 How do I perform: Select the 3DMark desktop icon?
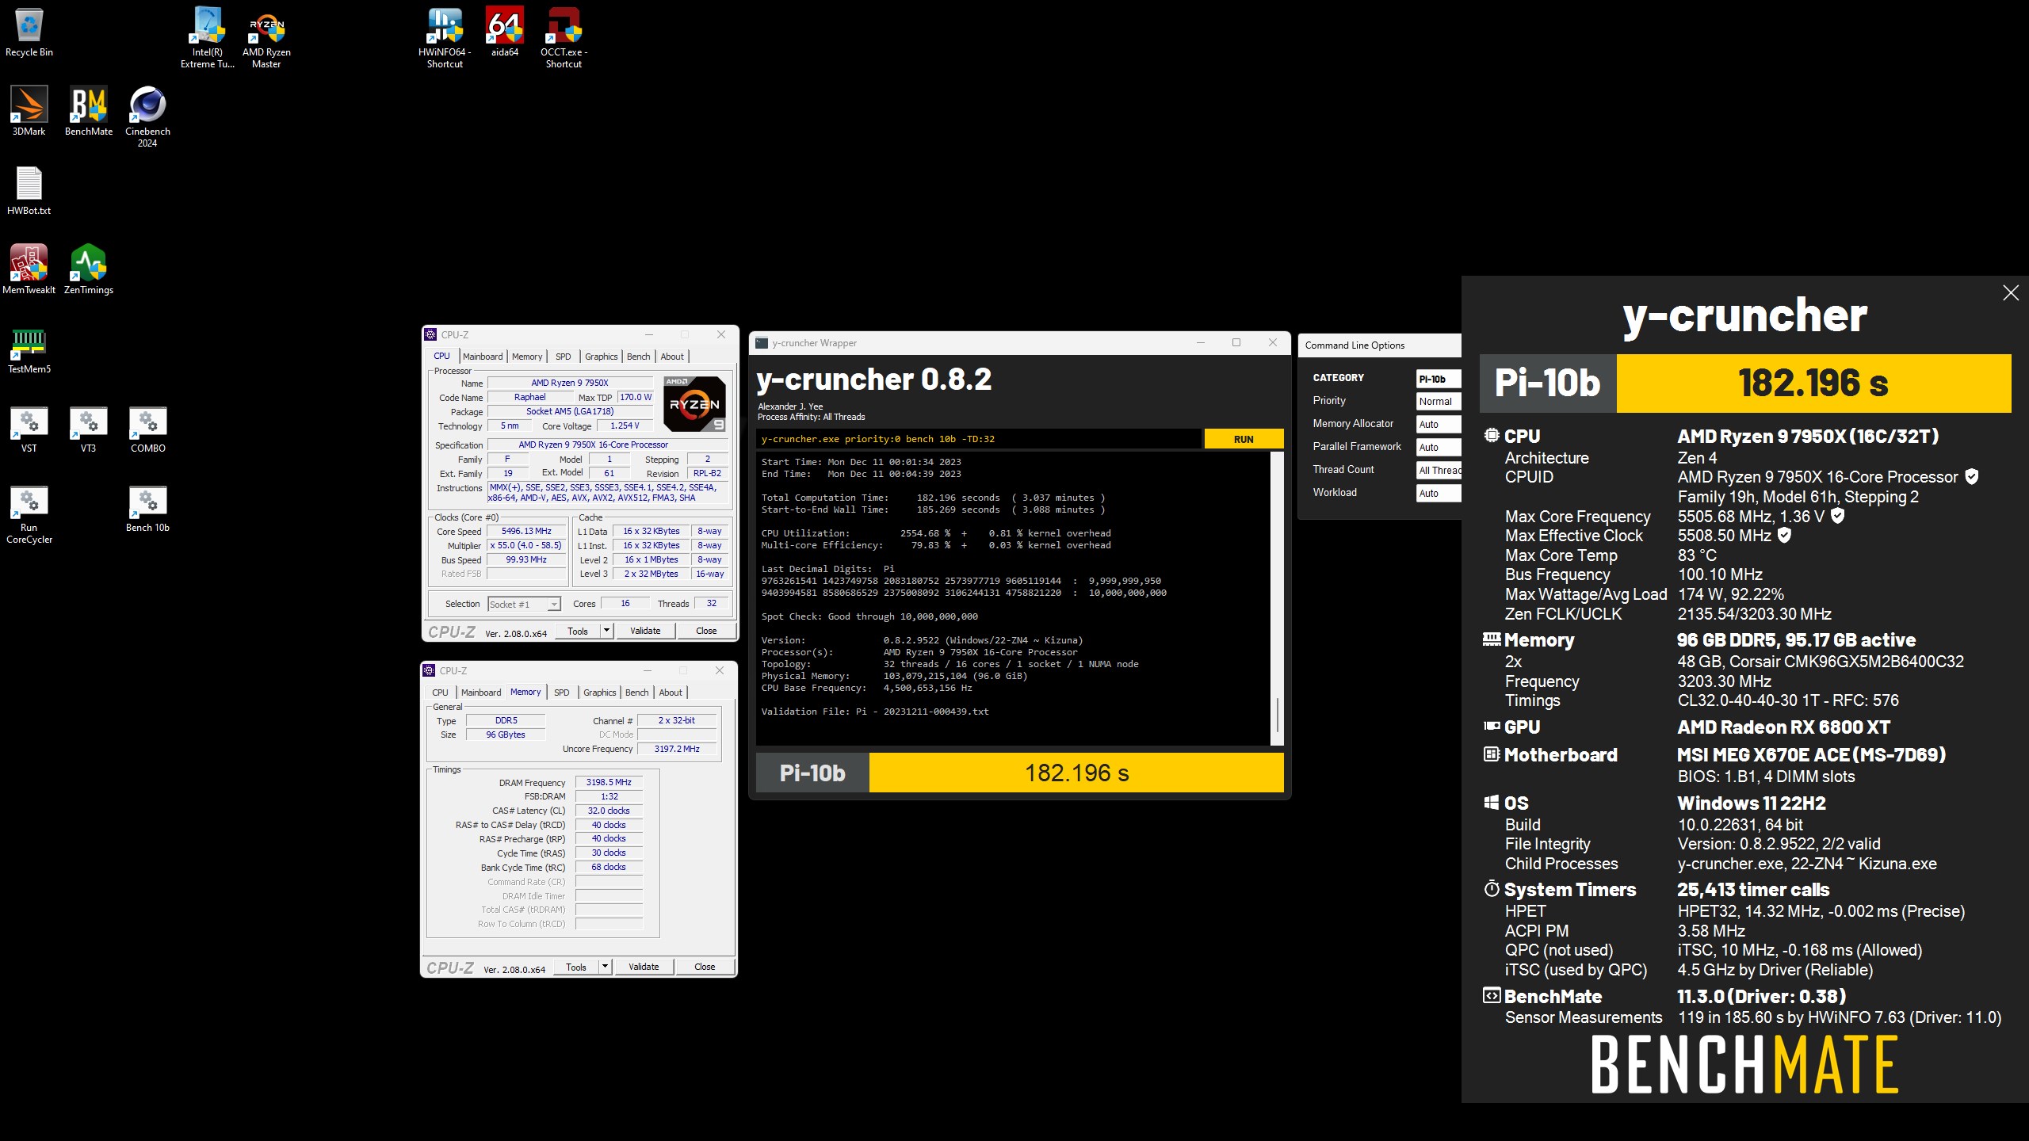click(x=29, y=111)
